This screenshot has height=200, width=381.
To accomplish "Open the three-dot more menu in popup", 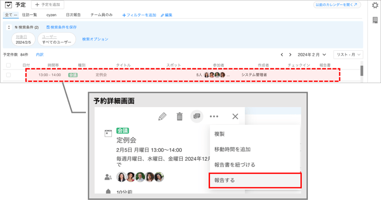I will 214,117.
